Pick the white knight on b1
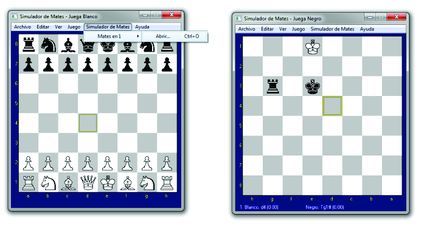424x229 pixels. click(48, 183)
